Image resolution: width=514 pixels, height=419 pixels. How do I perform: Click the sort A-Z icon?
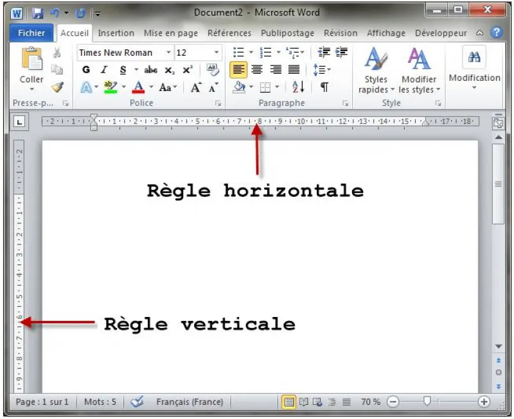[298, 87]
